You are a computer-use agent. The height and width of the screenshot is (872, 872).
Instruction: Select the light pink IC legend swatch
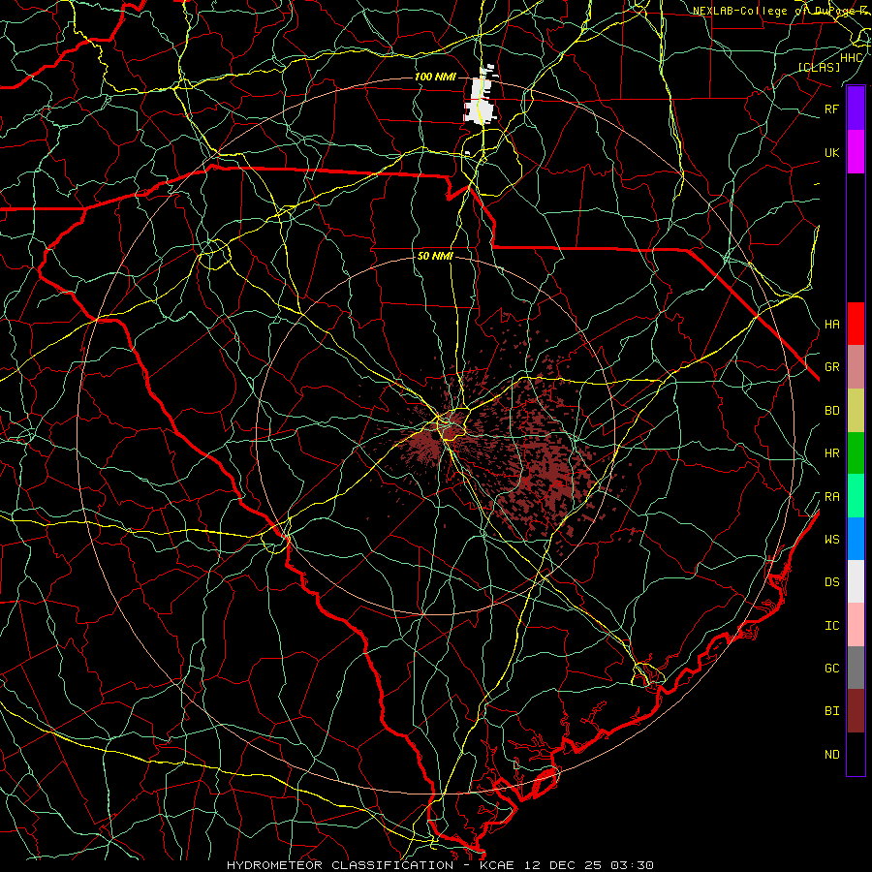point(856,625)
